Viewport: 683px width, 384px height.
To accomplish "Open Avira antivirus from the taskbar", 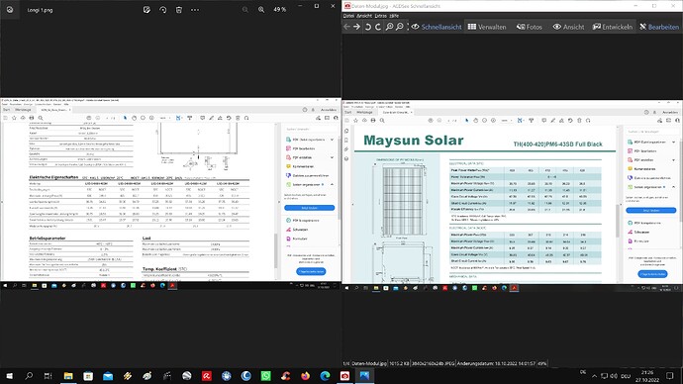I will (207, 375).
